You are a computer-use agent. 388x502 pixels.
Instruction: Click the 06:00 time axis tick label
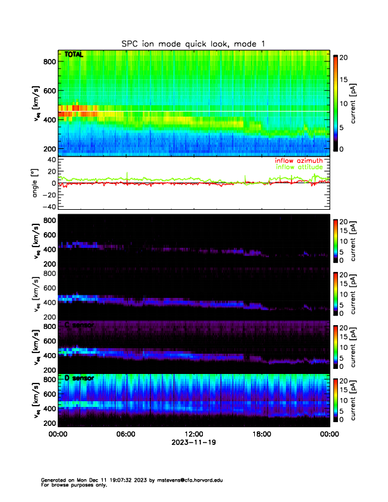pos(126,434)
